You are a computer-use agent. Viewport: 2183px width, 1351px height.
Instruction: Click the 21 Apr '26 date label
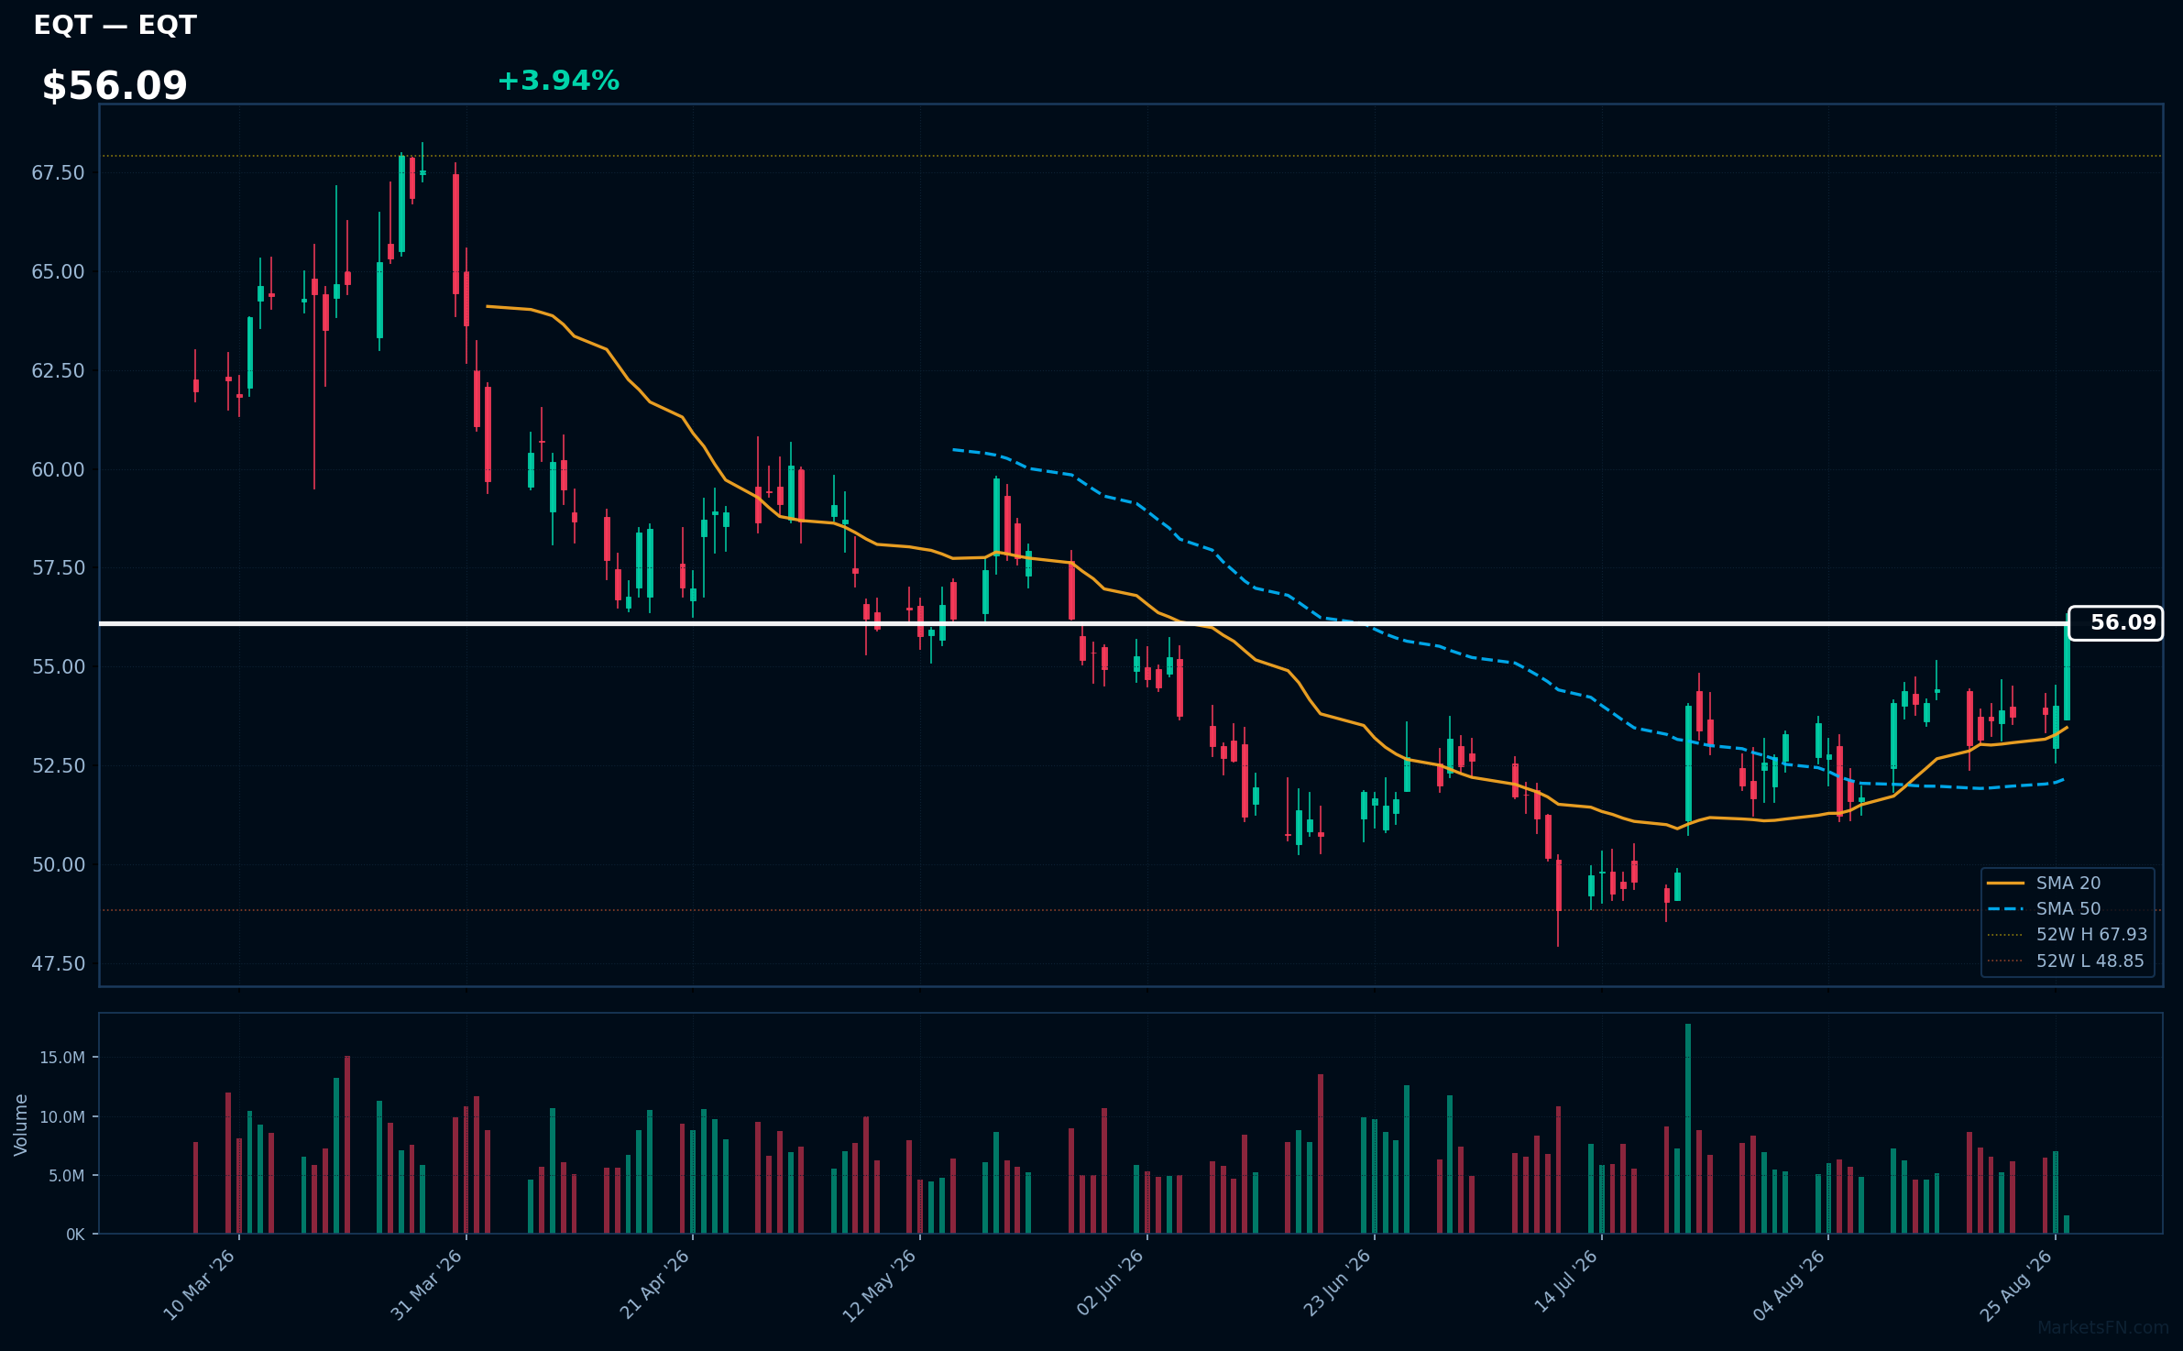653,1285
